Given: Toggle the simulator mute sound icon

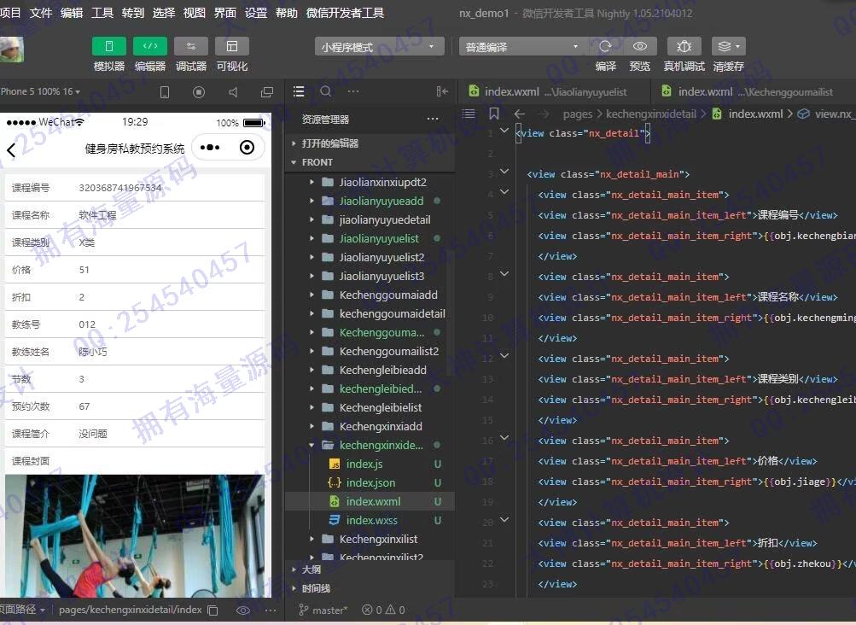Looking at the screenshot, I should click(x=233, y=92).
